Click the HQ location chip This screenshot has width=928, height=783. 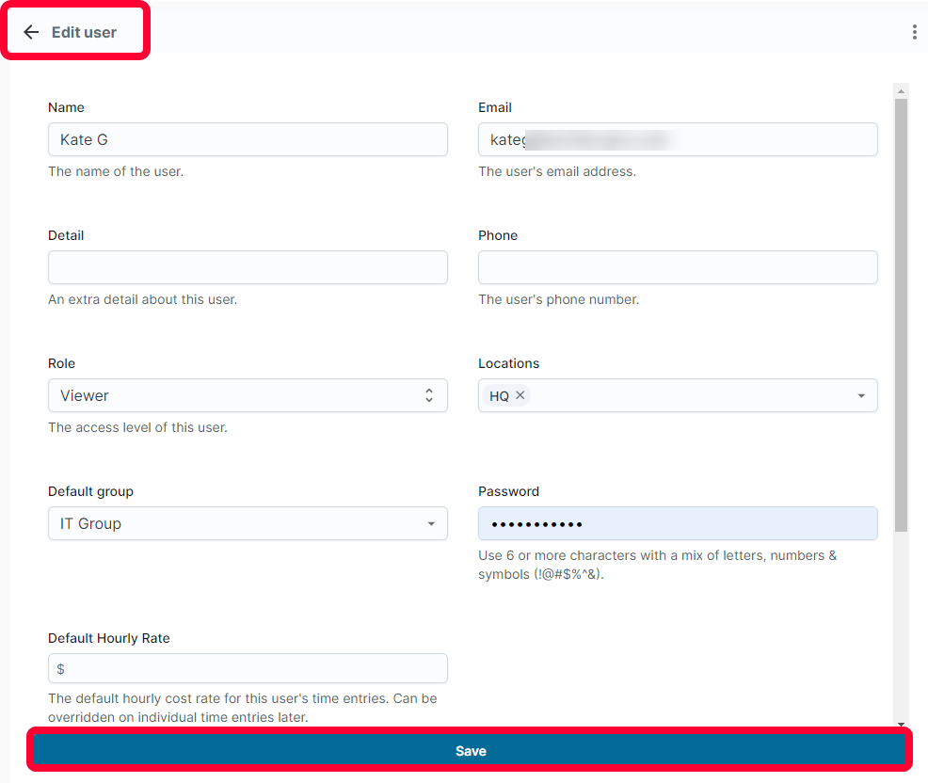(x=506, y=395)
